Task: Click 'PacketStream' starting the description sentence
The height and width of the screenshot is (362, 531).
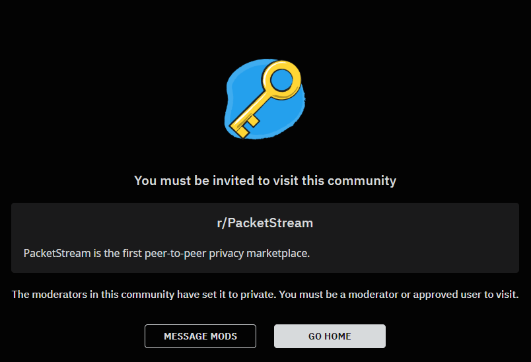Action: (x=57, y=253)
